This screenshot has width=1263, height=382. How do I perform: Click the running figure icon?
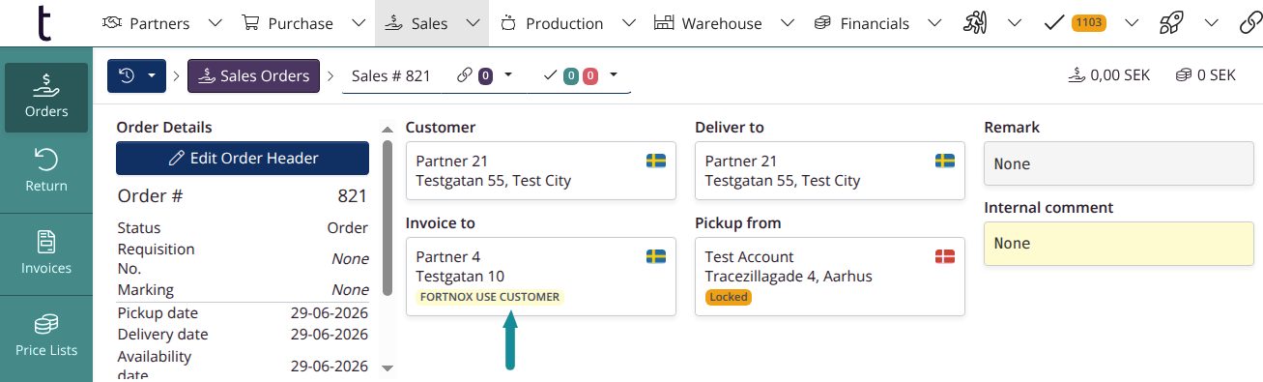pyautogui.click(x=976, y=23)
